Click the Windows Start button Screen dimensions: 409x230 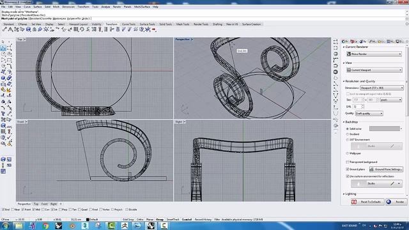pos(6,226)
